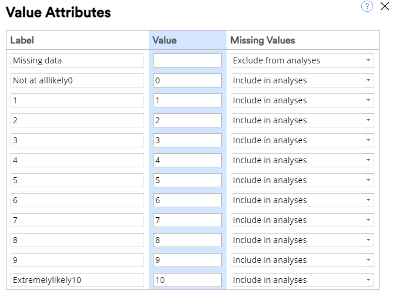Click the 'Extremelylikely10' label input
Screen dimensions: 396x290
click(77, 280)
